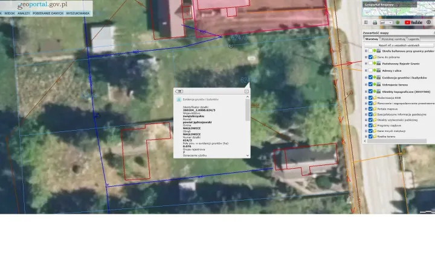Click Rozwiń inf. o wszystkich warstwach button
Image resolution: width=435 pixels, height=253 pixels.
pos(399,45)
